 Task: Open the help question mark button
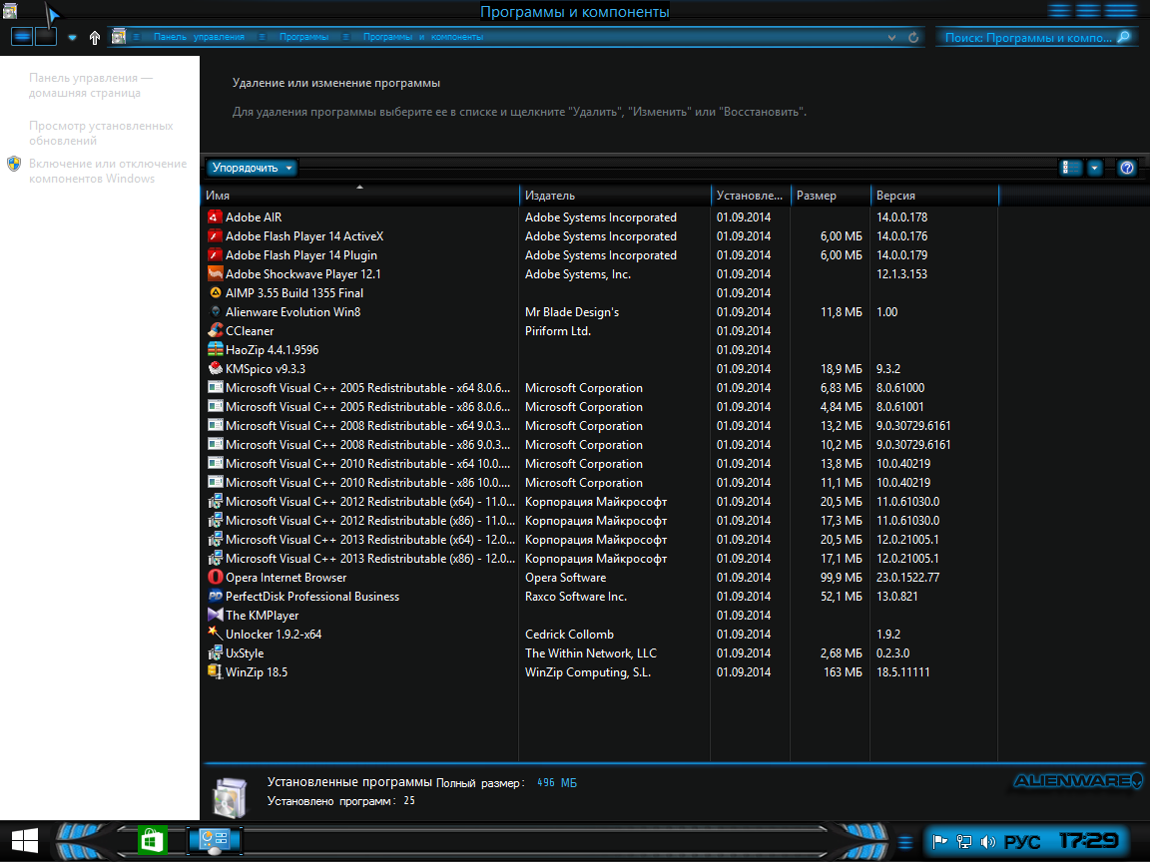tap(1126, 168)
